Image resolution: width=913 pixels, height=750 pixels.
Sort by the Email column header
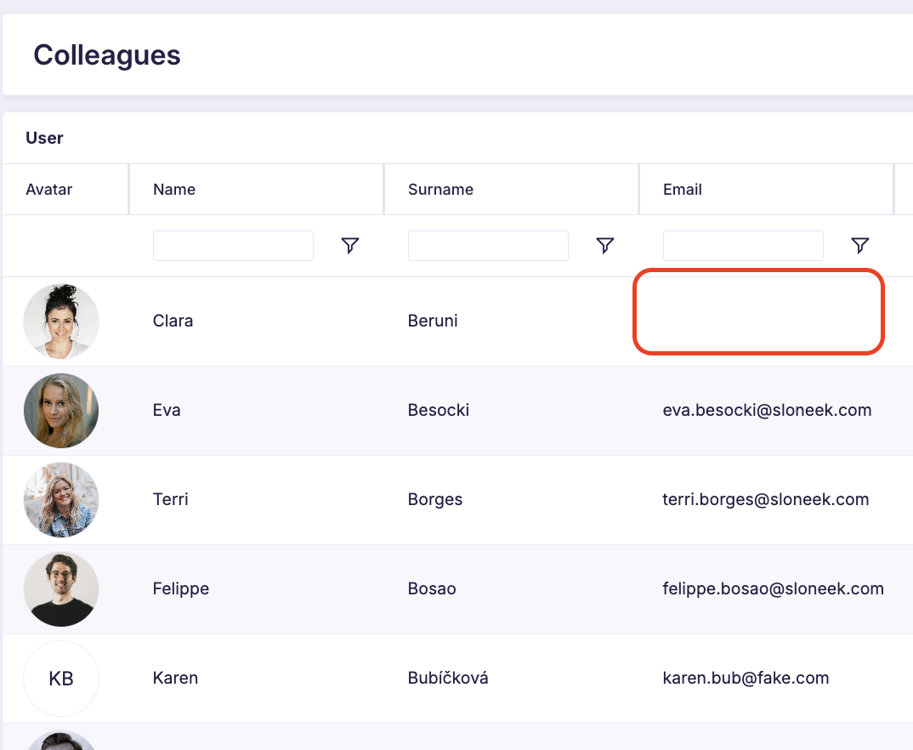coord(683,190)
